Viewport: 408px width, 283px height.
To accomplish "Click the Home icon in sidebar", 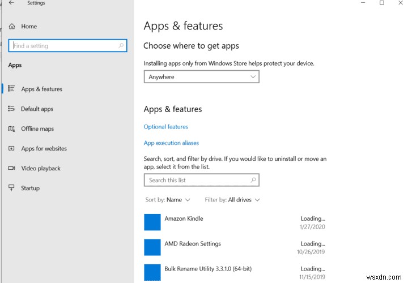I will click(12, 26).
